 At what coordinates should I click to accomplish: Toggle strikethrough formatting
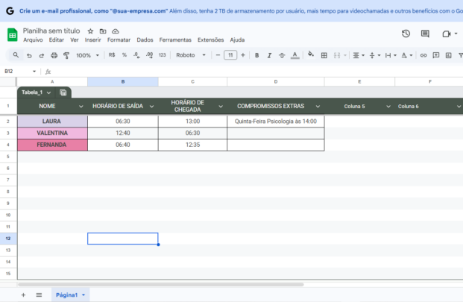282,55
